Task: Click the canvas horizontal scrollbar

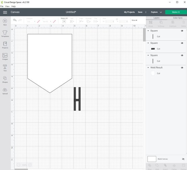Action: click(x=21, y=169)
